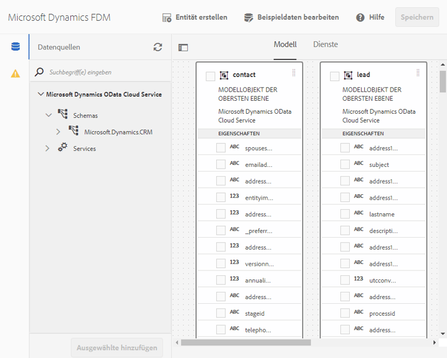Click 123 type icon for annuali property
The image size is (447, 358).
click(x=234, y=279)
